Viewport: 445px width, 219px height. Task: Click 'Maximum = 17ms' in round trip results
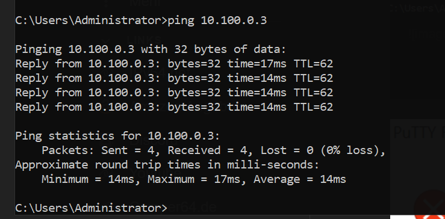193,179
